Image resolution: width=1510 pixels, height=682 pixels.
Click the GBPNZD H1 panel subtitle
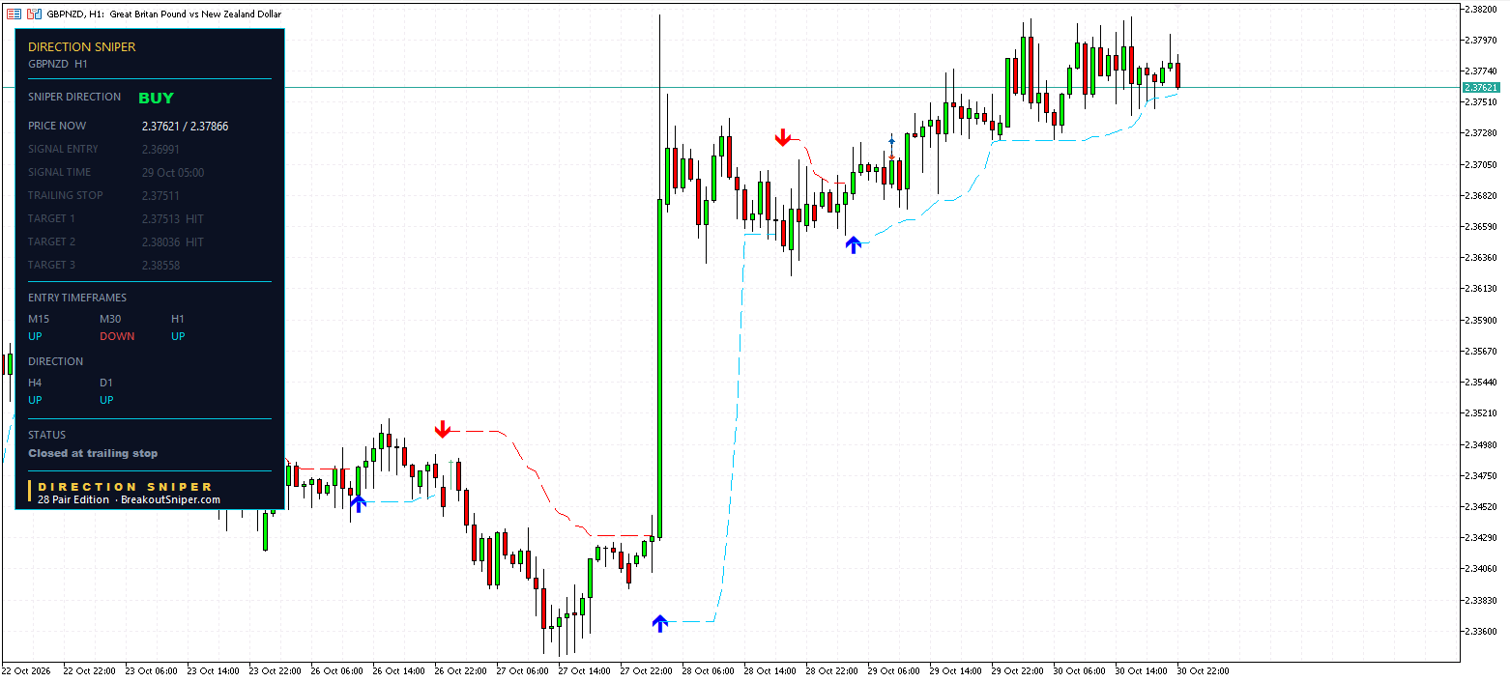(58, 64)
